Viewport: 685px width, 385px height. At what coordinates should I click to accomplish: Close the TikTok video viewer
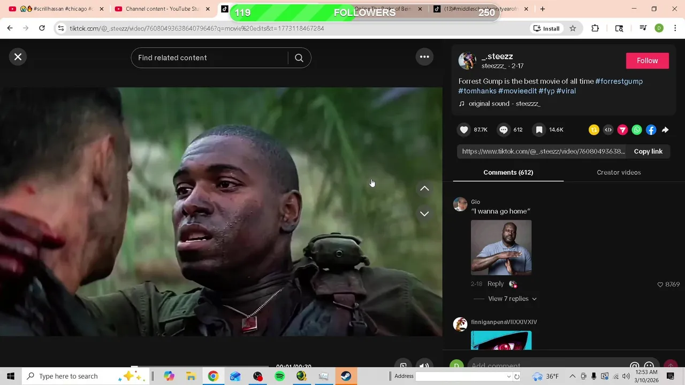tap(18, 57)
